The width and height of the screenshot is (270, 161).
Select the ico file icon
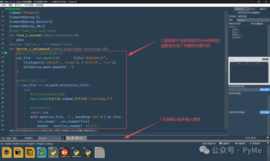point(99,152)
